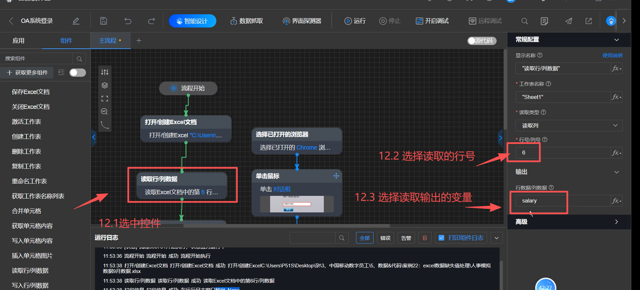Click the canvas adjustment sliders icon

(105, 72)
